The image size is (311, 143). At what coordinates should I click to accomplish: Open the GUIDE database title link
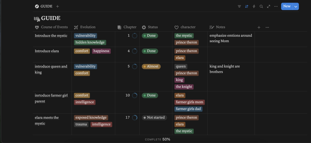click(x=50, y=18)
